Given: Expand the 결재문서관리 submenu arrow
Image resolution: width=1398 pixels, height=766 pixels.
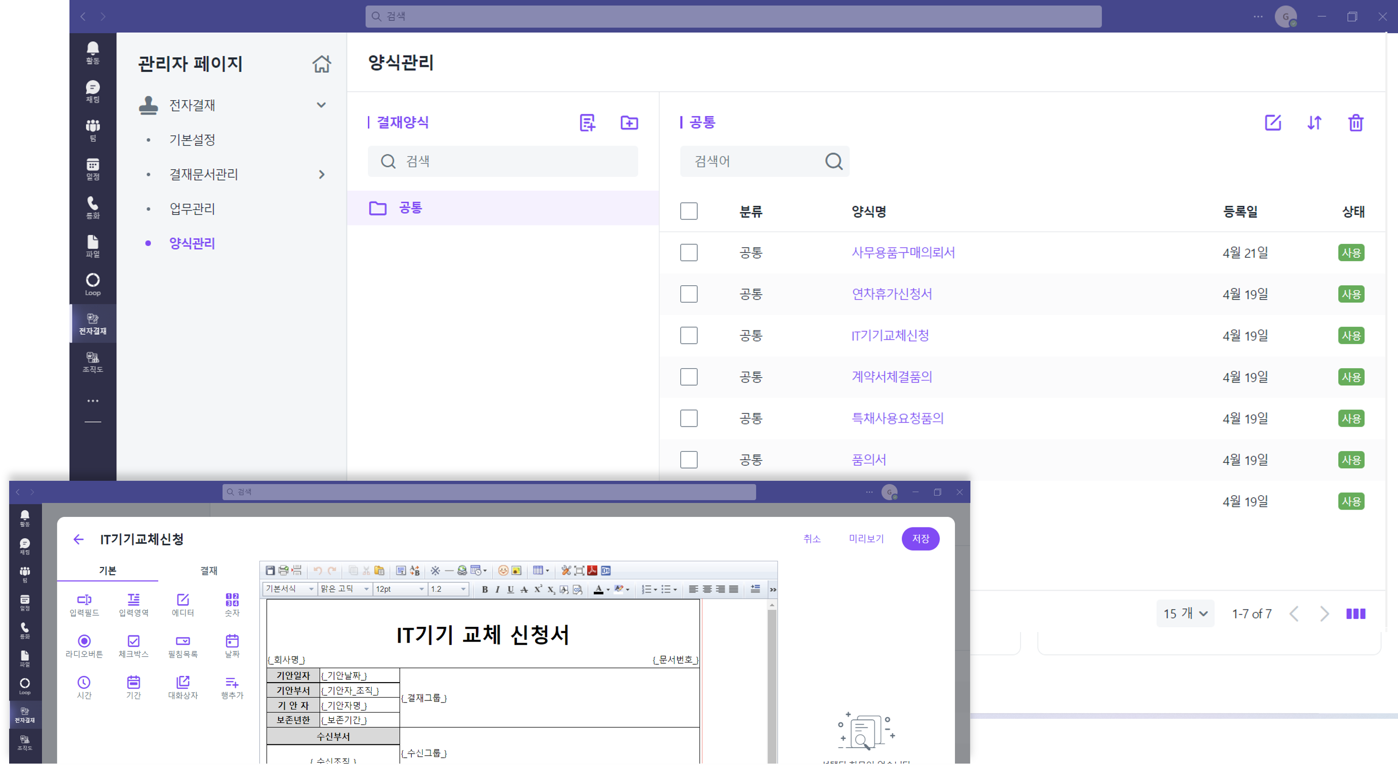Looking at the screenshot, I should (x=321, y=175).
